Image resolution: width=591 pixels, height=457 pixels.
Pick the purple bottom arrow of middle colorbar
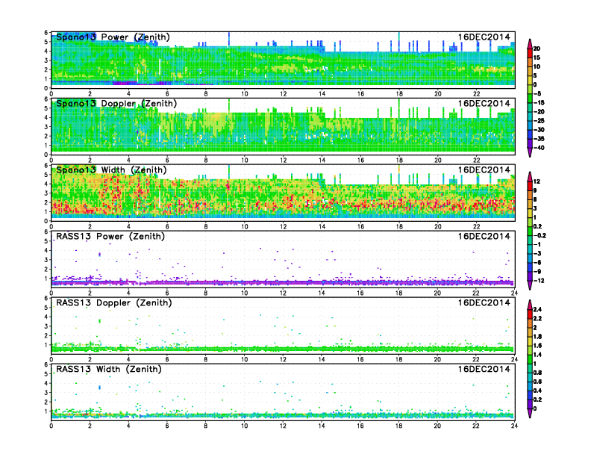[x=530, y=285]
